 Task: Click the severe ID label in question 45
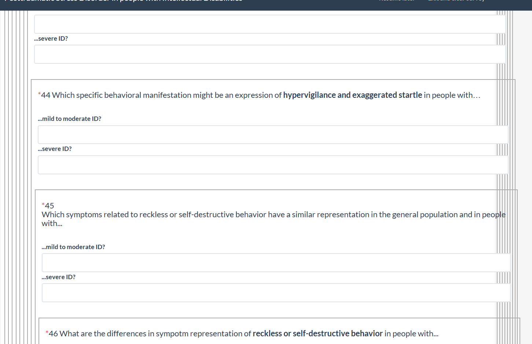[x=59, y=277]
